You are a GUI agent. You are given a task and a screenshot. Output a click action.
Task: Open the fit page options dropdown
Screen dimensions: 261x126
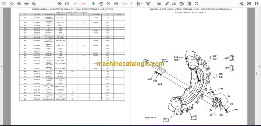[x=139, y=4]
